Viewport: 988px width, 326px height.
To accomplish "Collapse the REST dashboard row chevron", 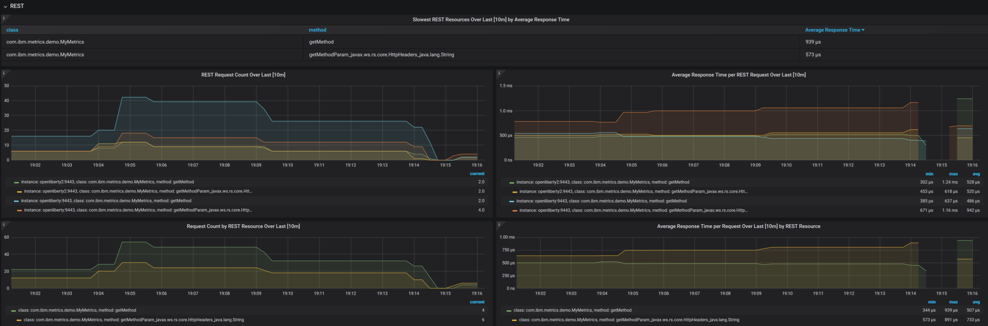I will pos(5,6).
